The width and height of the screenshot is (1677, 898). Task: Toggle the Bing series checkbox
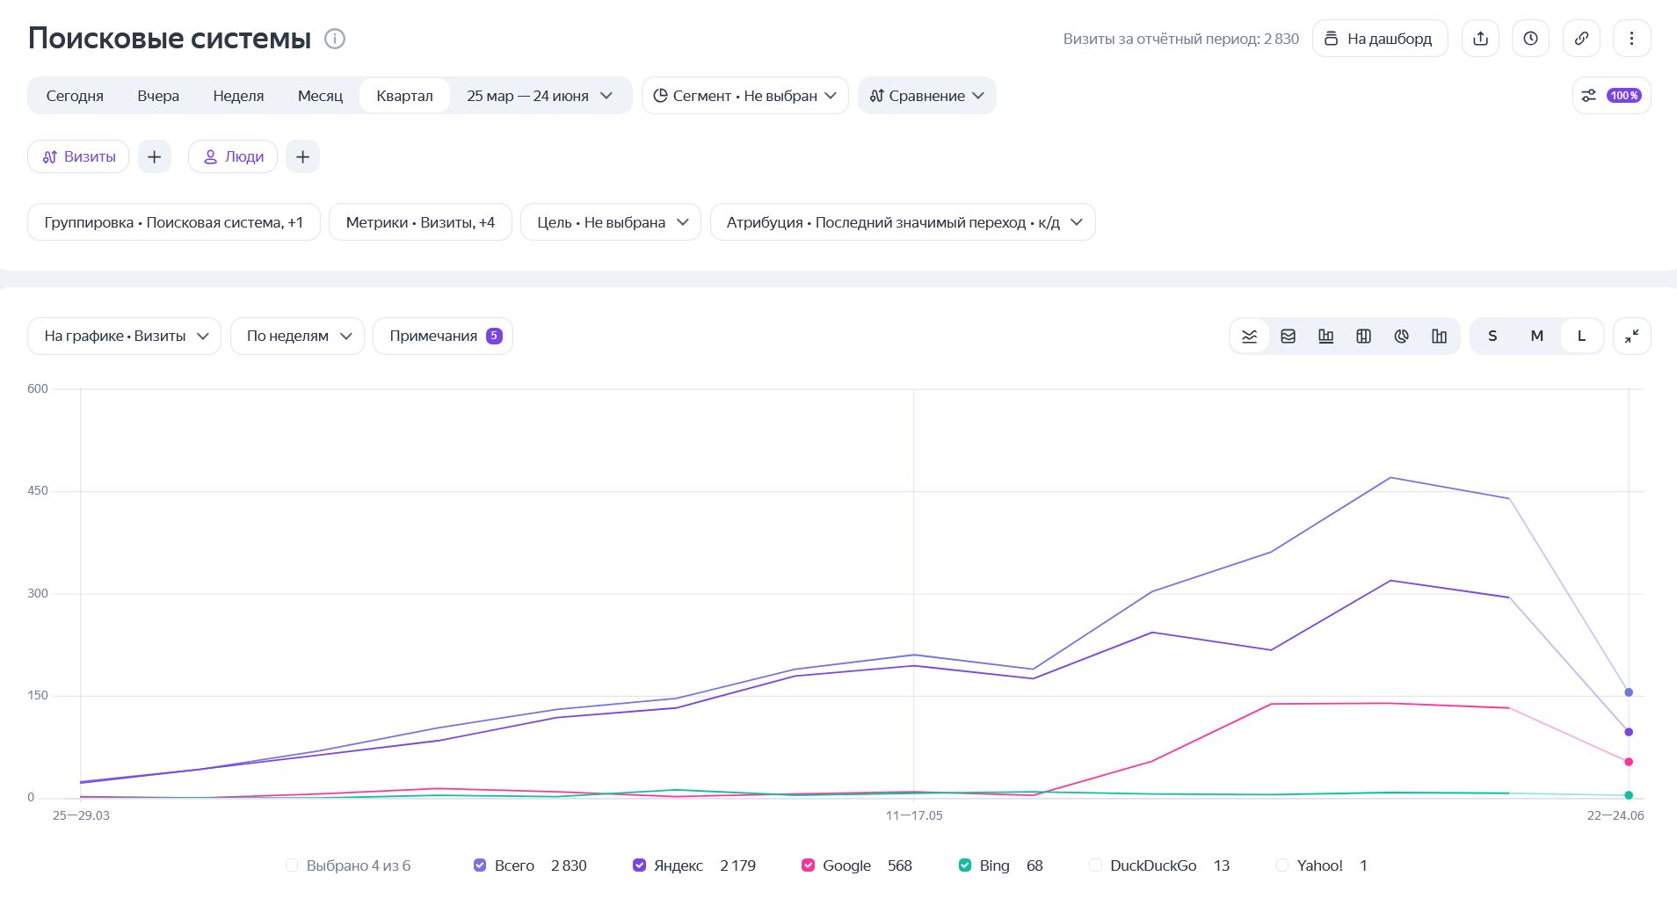coord(964,865)
